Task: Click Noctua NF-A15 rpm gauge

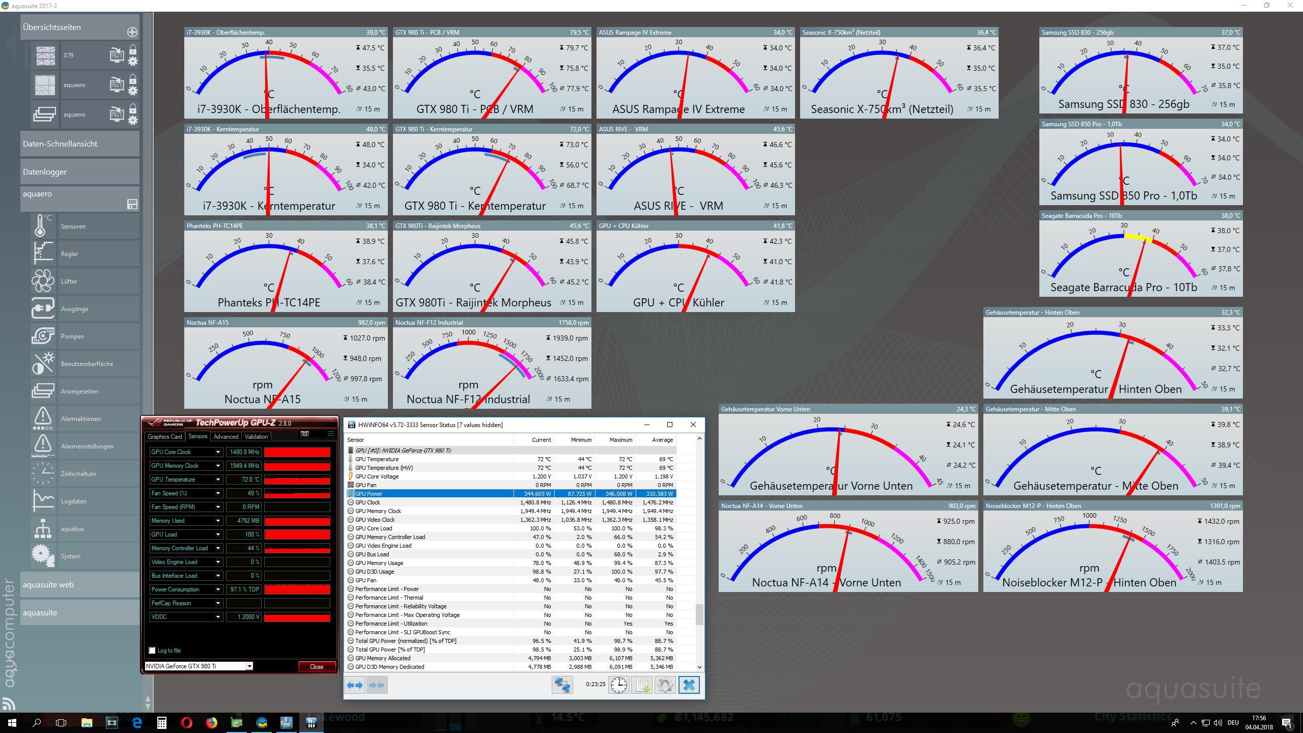Action: coord(286,363)
